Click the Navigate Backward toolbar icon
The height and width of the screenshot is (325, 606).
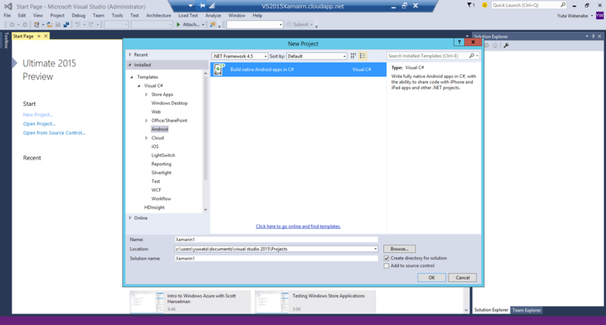click(12, 24)
